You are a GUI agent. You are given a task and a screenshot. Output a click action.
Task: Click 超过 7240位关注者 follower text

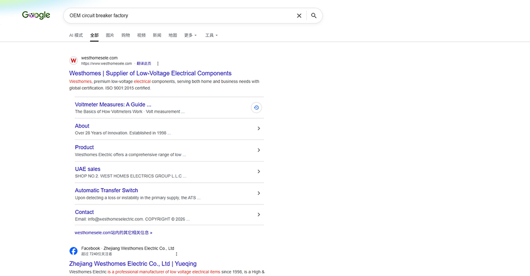tap(96, 254)
